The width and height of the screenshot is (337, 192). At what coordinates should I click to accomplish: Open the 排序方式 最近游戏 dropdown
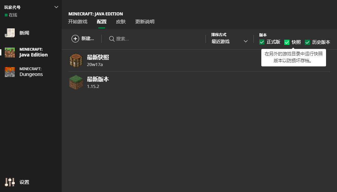[x=229, y=41]
